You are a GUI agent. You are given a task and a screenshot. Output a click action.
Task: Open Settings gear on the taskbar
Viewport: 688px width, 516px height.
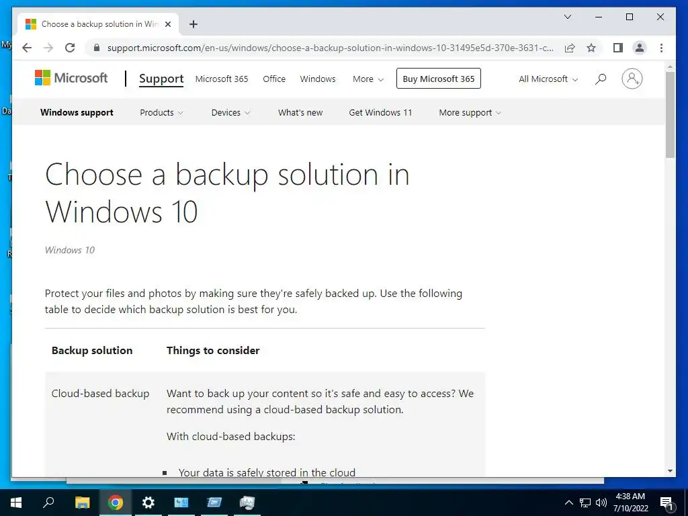coord(148,503)
